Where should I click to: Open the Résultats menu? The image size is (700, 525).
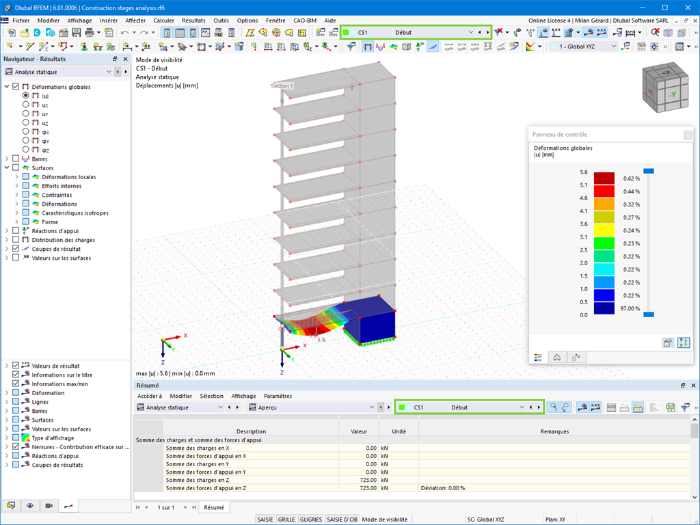pyautogui.click(x=193, y=21)
